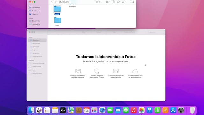Select Biblioteca in Photos sidebar
The image size is (204, 115).
37,40
